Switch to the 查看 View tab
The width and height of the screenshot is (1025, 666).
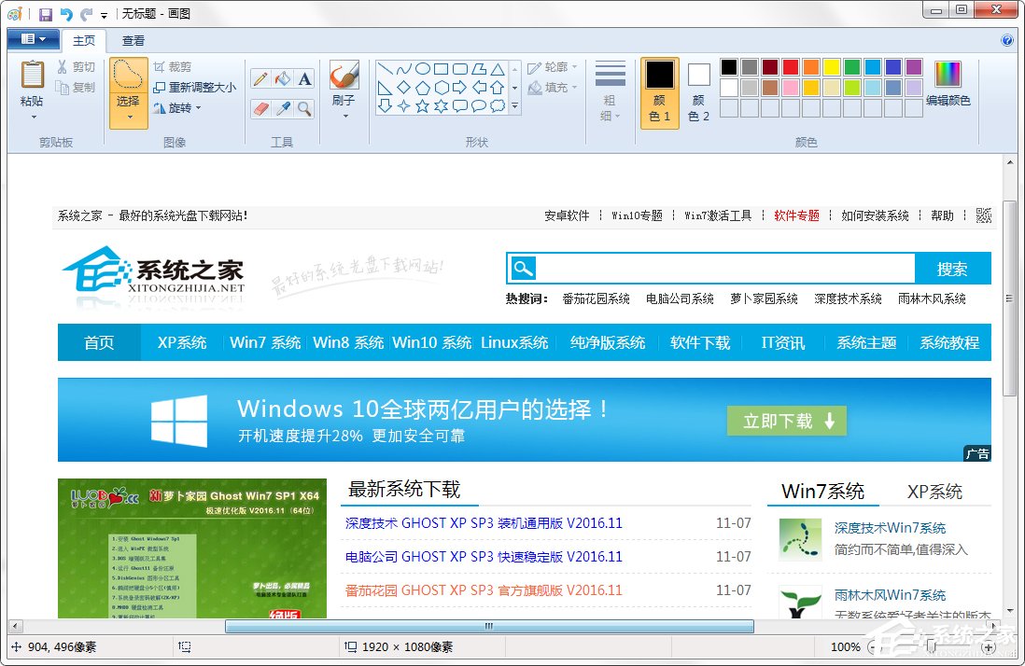point(133,40)
